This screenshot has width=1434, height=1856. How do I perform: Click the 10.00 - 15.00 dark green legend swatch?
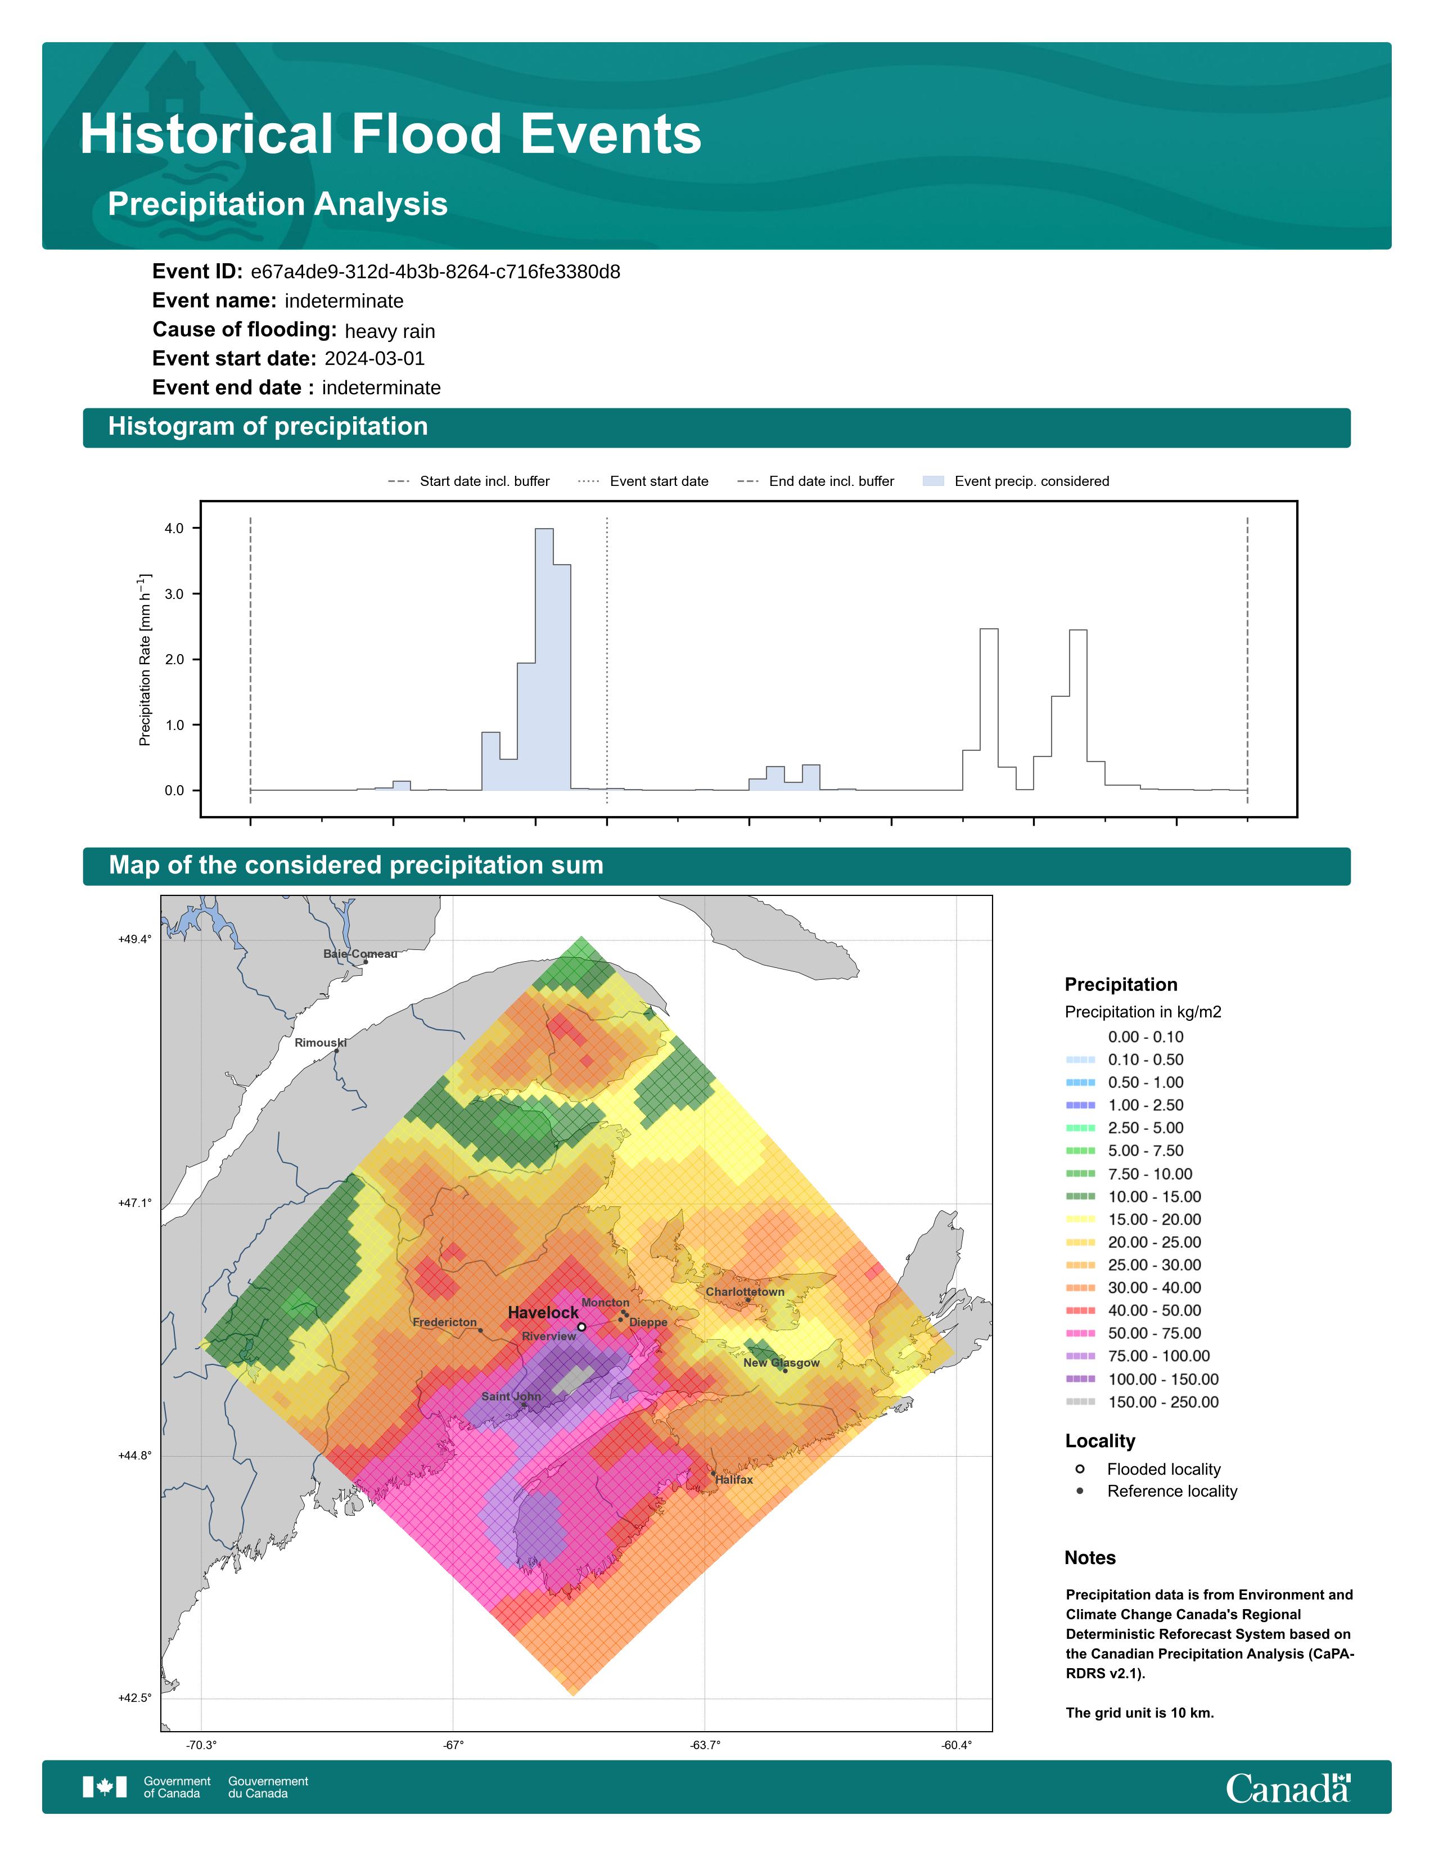[x=1080, y=1196]
